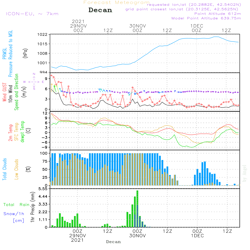Select the '(C)' temperature unit label

[x=29, y=130]
